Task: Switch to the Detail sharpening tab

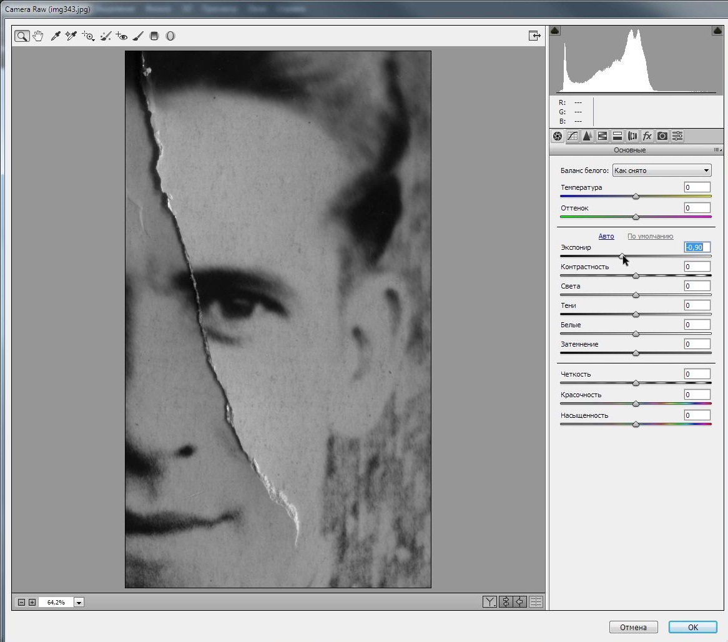Action: [588, 136]
